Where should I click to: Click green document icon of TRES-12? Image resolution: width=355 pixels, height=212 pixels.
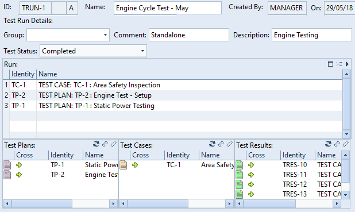point(240,184)
